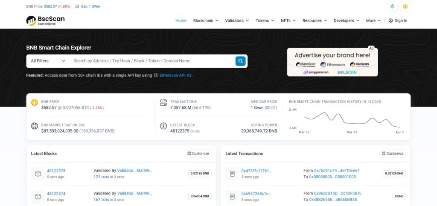Screen dimensions: 437x206
Task: Click the BNB chain cube icon button
Action: [405, 6]
